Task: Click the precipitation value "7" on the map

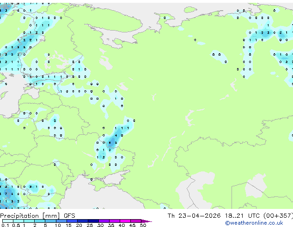Action: point(6,194)
